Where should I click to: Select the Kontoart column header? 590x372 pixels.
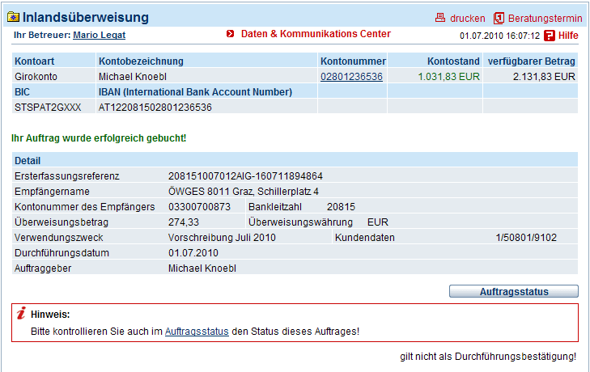[x=34, y=61]
